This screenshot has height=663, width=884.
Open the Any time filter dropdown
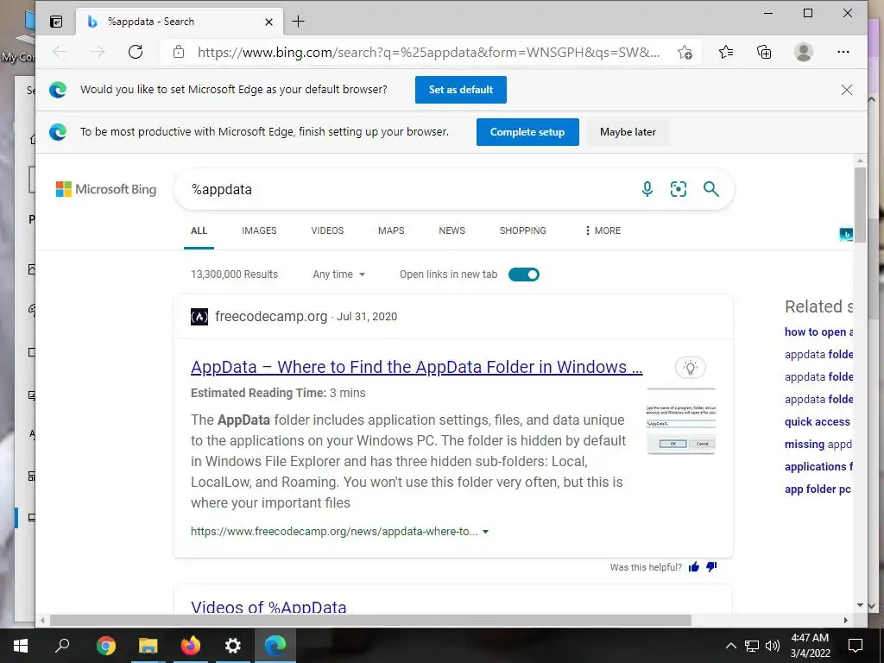click(338, 275)
